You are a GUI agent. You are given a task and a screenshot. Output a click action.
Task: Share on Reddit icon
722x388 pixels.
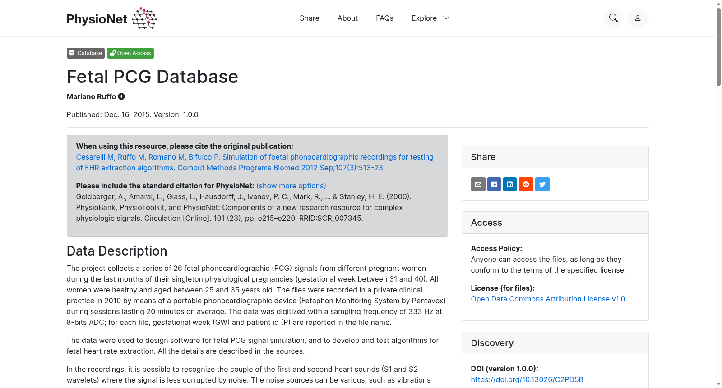click(x=526, y=184)
